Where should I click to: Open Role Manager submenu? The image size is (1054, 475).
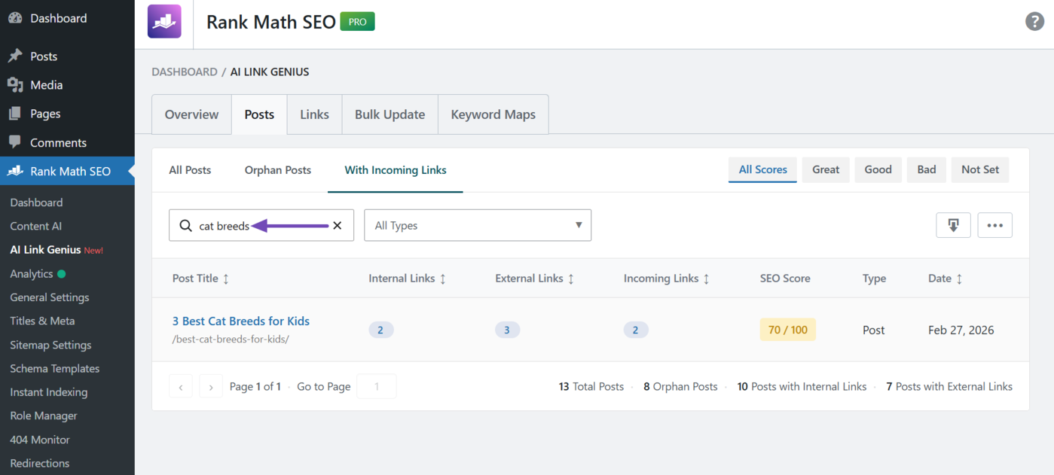(44, 416)
